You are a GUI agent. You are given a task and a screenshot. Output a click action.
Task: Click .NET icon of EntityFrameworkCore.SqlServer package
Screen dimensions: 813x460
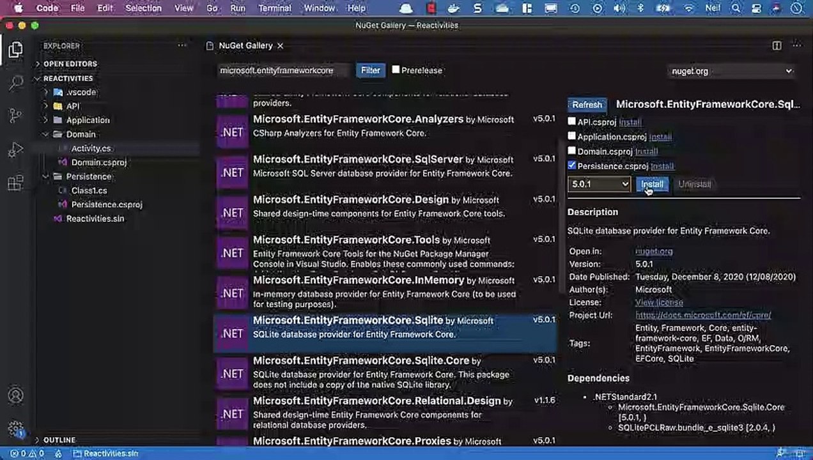pos(232,172)
